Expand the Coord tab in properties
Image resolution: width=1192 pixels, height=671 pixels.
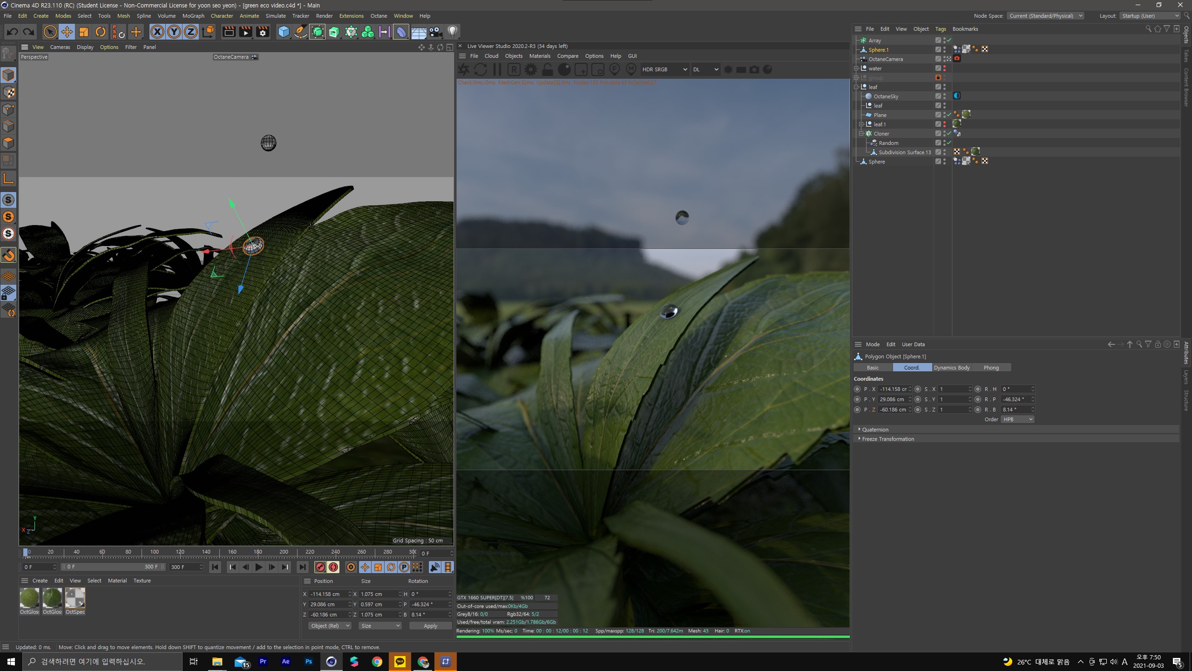pyautogui.click(x=911, y=367)
